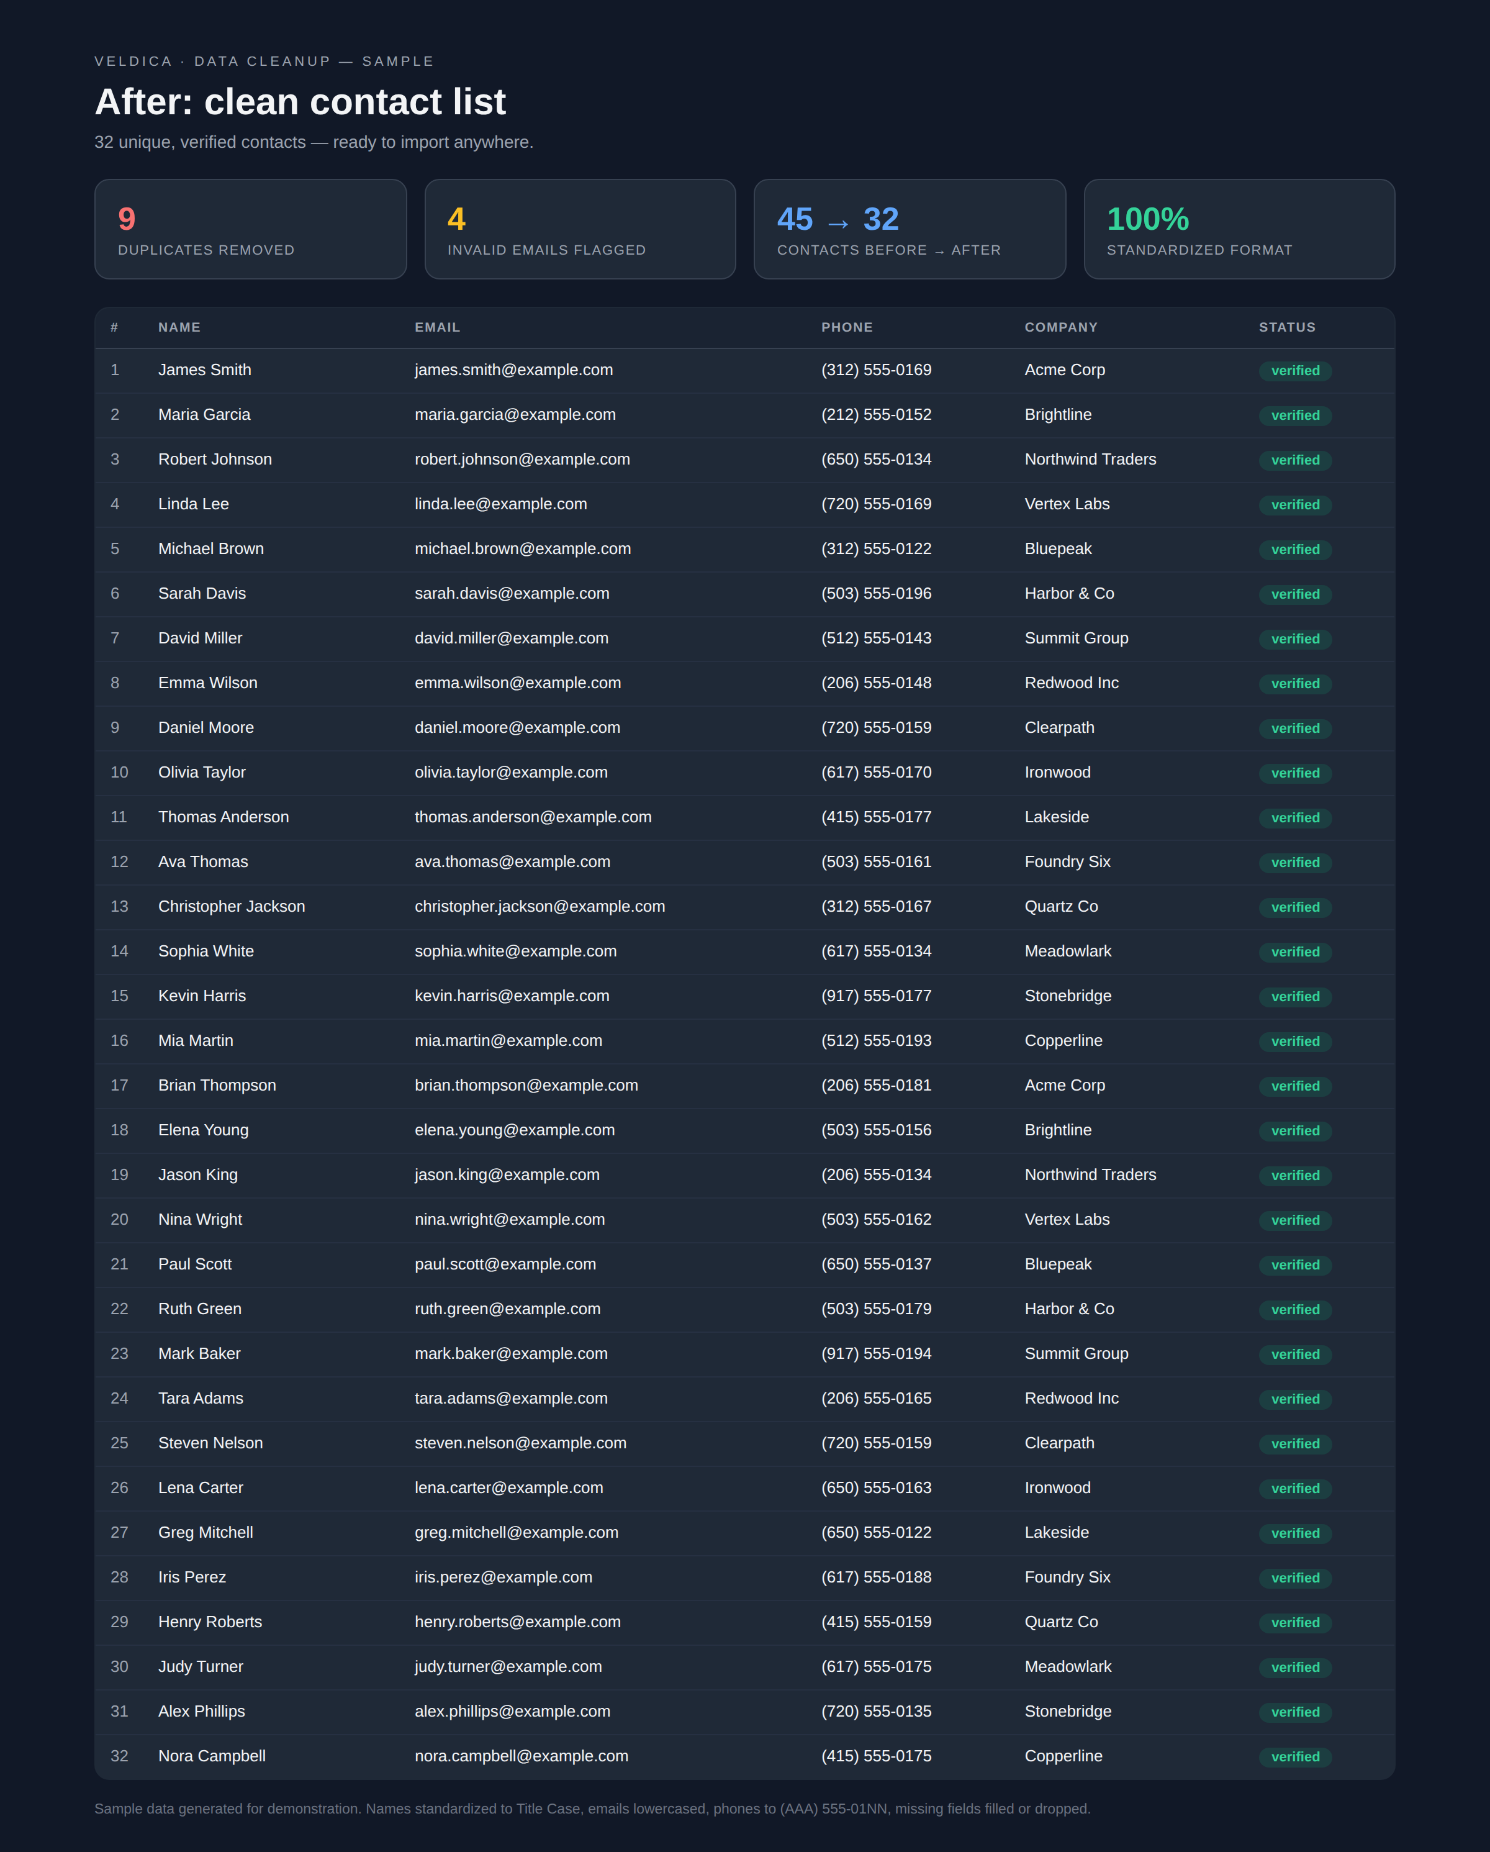Click email nora.campbell@example.com
Viewport: 1490px width, 1852px height.
pyautogui.click(x=521, y=1755)
